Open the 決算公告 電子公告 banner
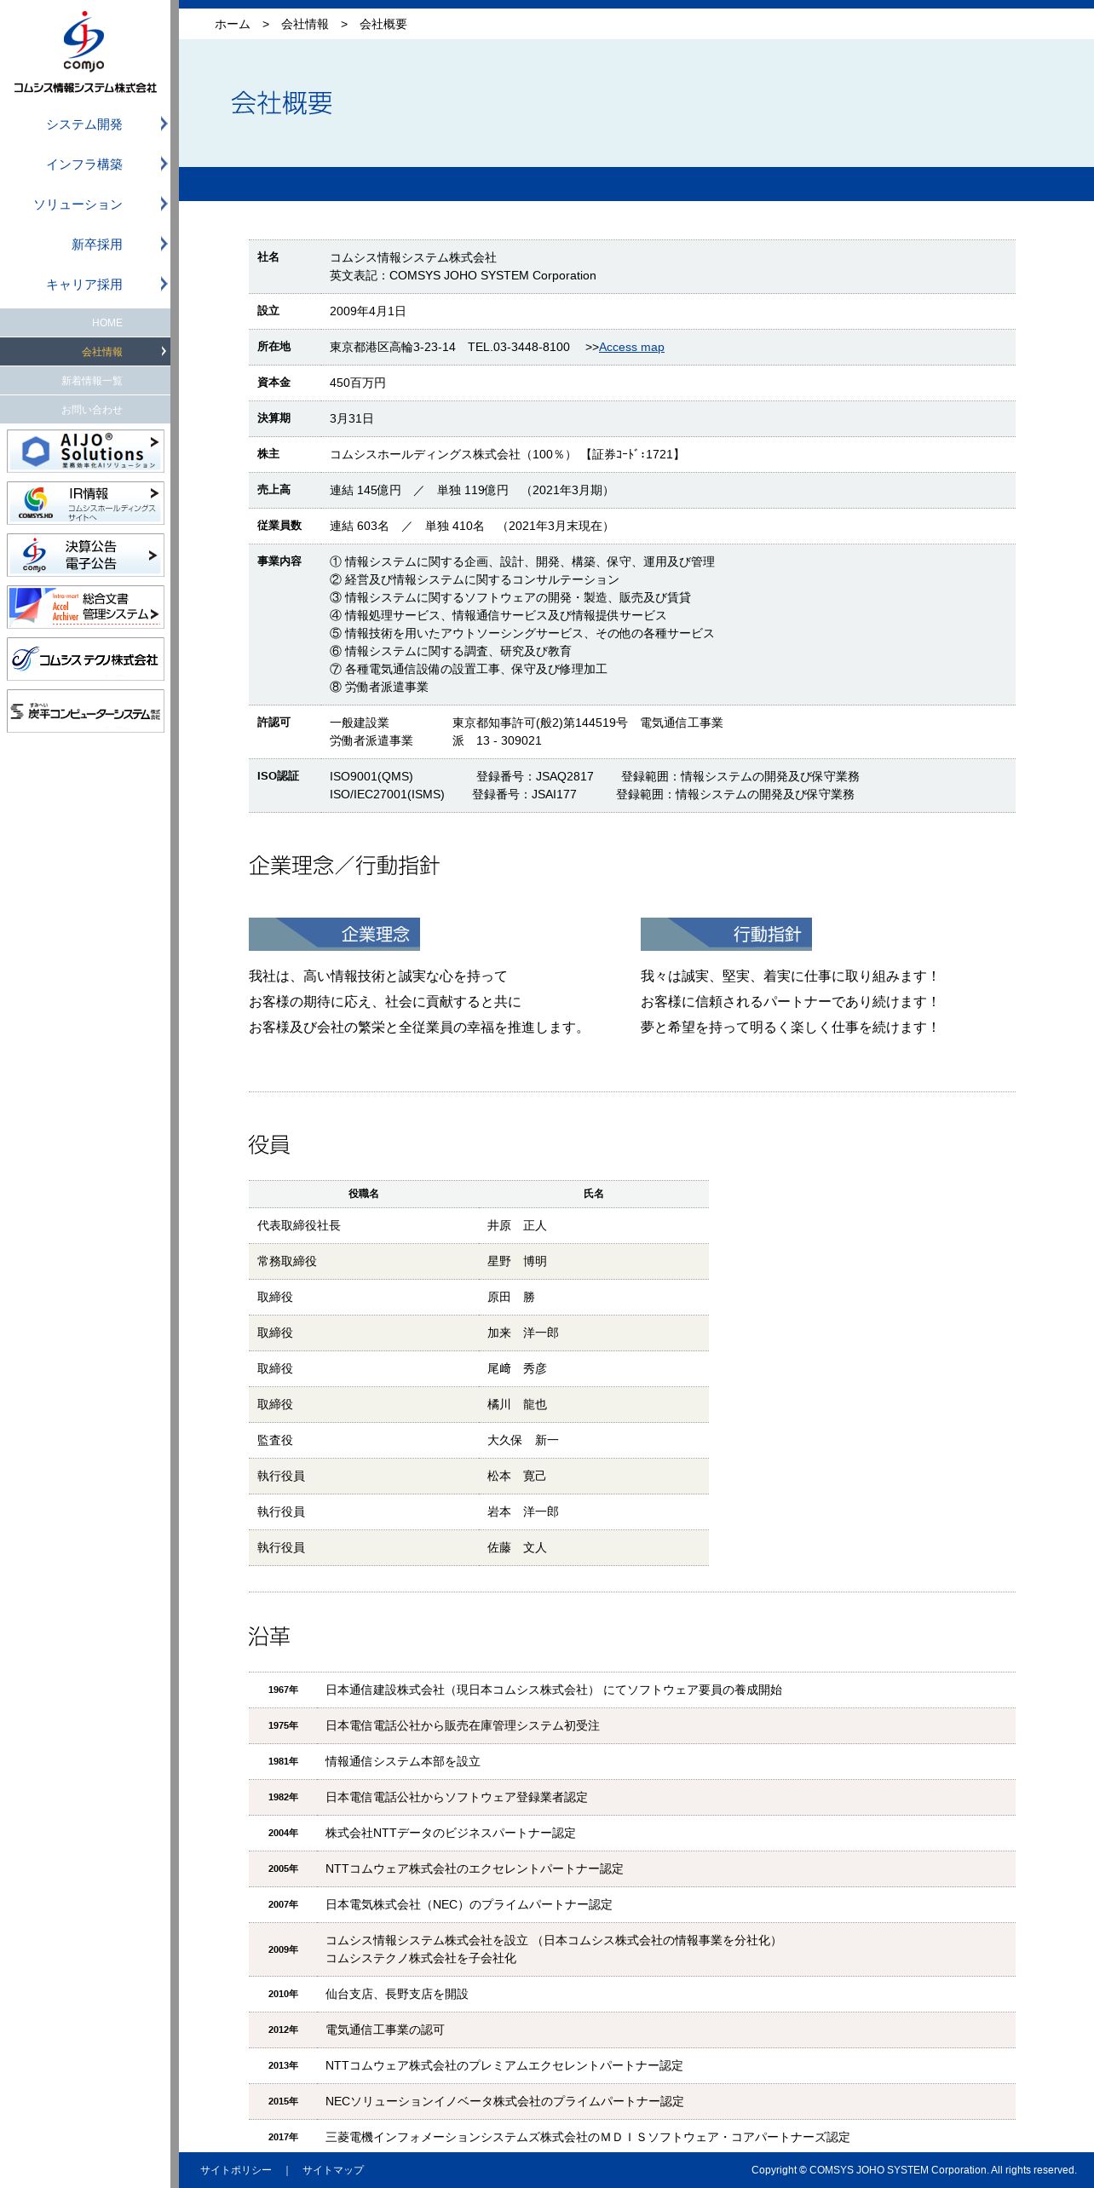Viewport: 1094px width, 2188px height. click(85, 555)
